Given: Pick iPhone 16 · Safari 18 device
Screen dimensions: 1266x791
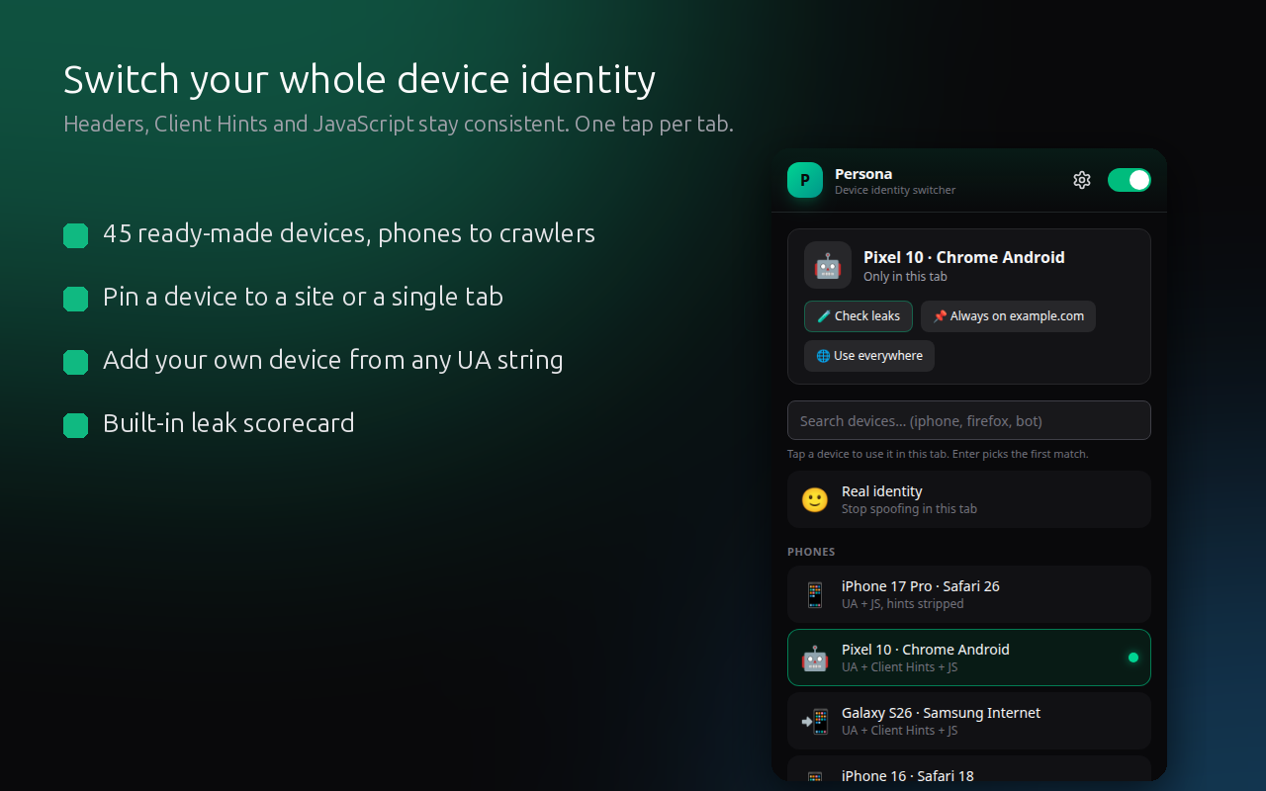Looking at the screenshot, I should tap(969, 769).
